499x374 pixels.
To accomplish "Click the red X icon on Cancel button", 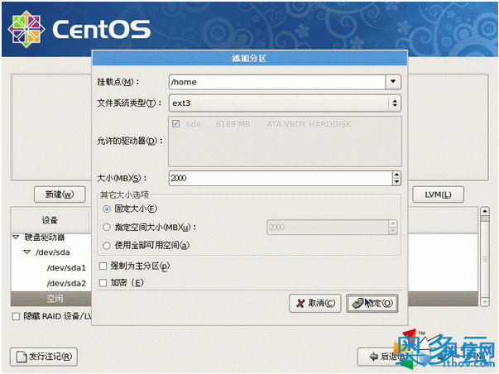I will tap(300, 304).
